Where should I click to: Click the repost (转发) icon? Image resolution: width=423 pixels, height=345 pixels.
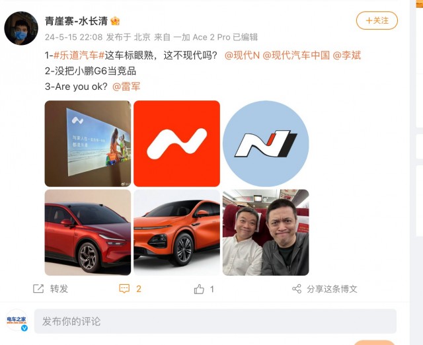(38, 289)
